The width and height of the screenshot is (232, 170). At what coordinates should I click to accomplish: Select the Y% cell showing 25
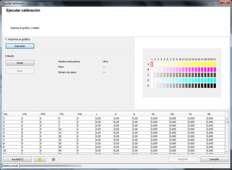click(x=67, y=140)
